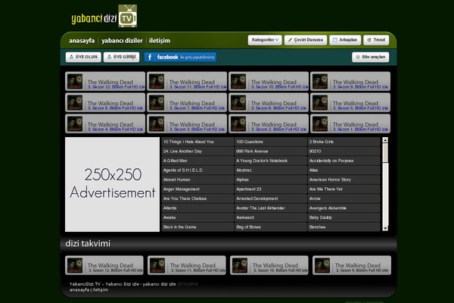
Task: Click the series list scrollbar thumb
Action: (x=385, y=153)
